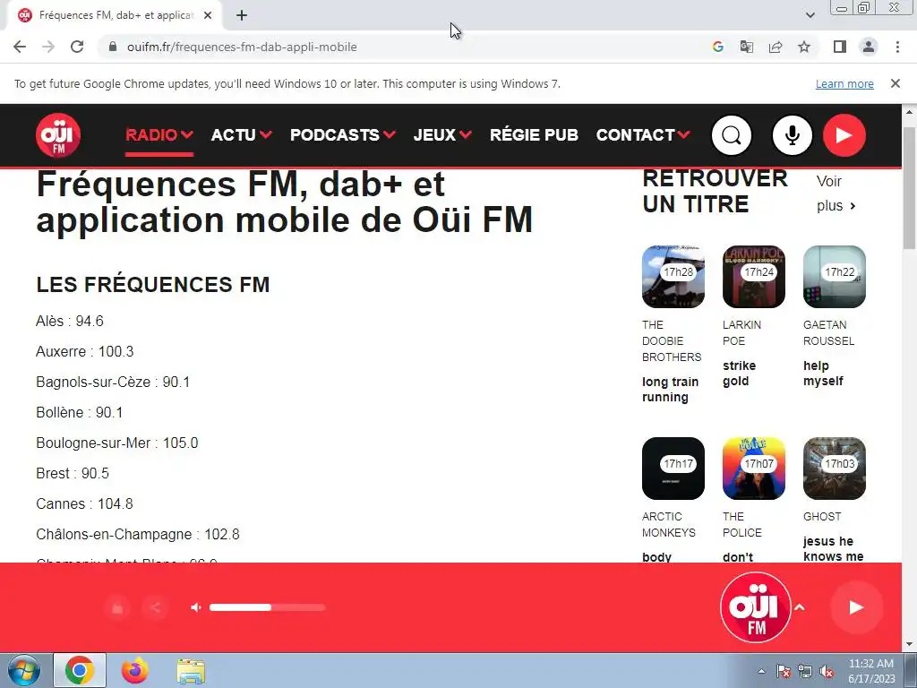The width and height of the screenshot is (917, 688).
Task: Open Windows Explorer from taskbar
Action: [191, 670]
